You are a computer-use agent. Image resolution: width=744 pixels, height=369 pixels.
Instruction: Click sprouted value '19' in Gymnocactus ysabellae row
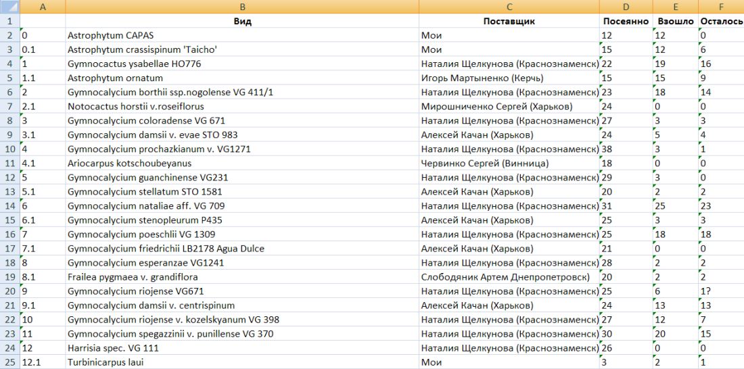676,64
